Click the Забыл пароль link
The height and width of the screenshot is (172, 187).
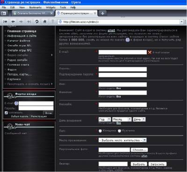(20, 116)
